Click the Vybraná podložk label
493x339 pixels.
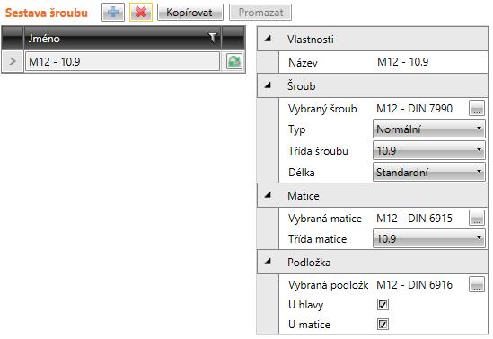point(328,284)
